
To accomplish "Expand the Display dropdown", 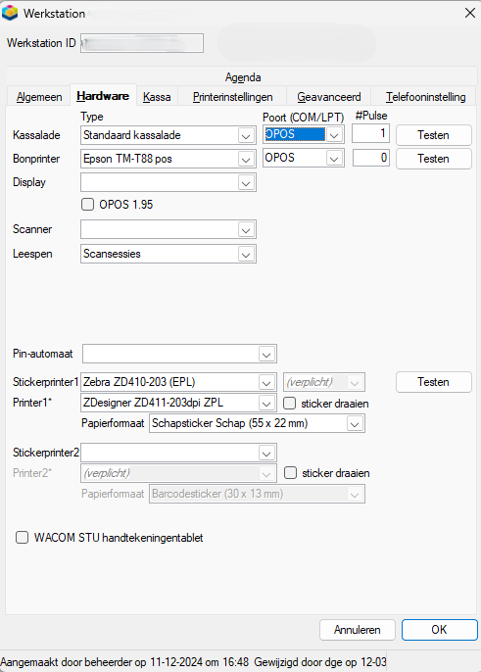I will (246, 183).
